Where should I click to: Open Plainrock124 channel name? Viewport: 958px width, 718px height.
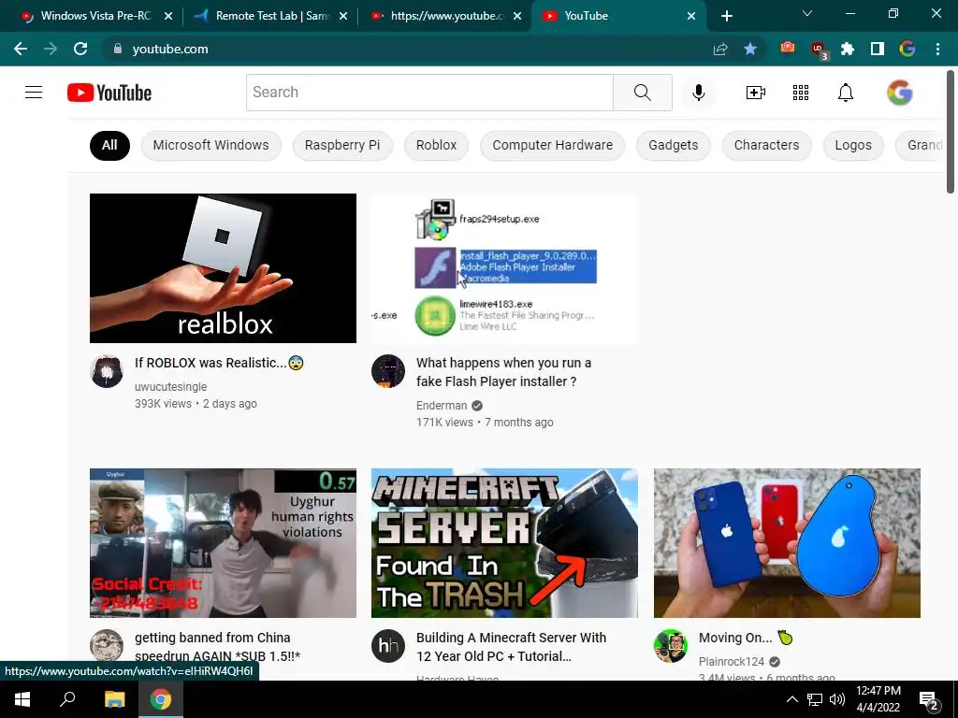coord(732,662)
